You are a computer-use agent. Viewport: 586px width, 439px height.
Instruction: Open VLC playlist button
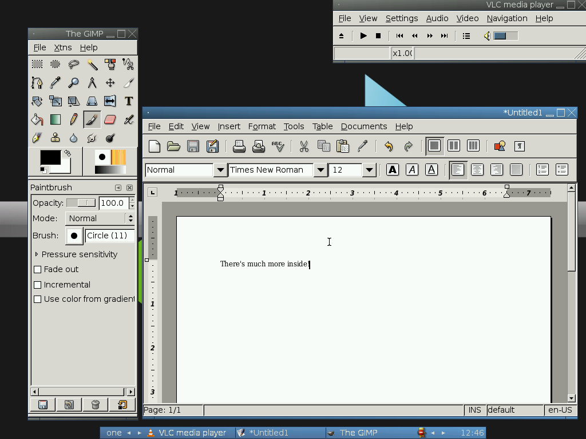tap(466, 36)
